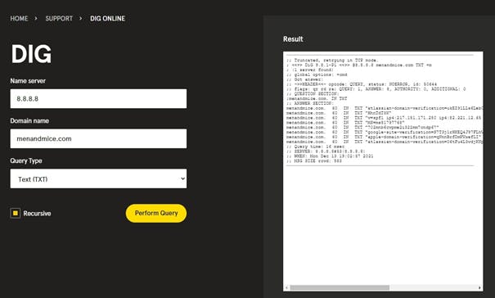Click the 'Truncated, retrying in TCP mode' line

click(332, 60)
